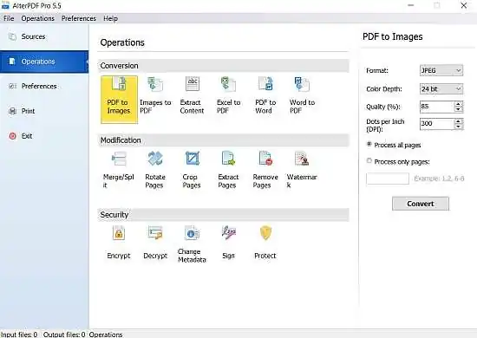Click the PDF to Images panel title

[392, 36]
